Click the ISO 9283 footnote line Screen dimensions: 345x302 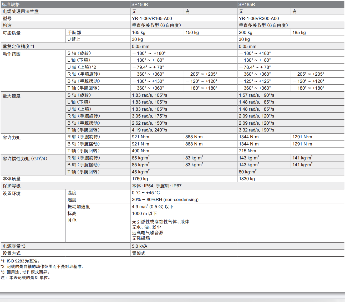click(21, 261)
